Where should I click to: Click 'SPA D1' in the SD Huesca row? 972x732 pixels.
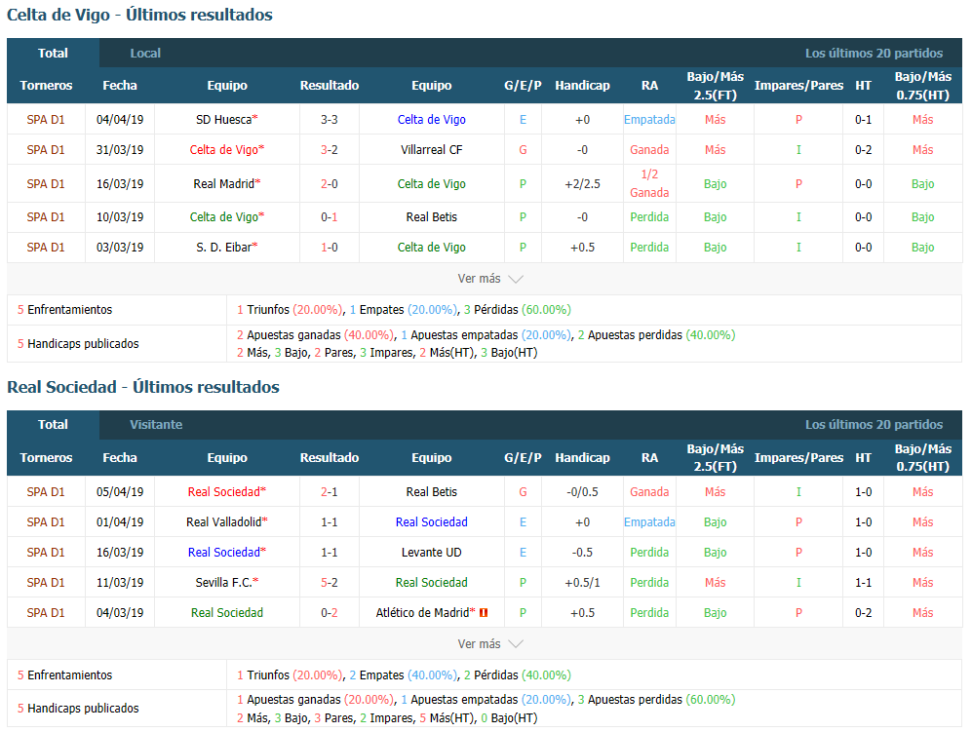[x=46, y=120]
